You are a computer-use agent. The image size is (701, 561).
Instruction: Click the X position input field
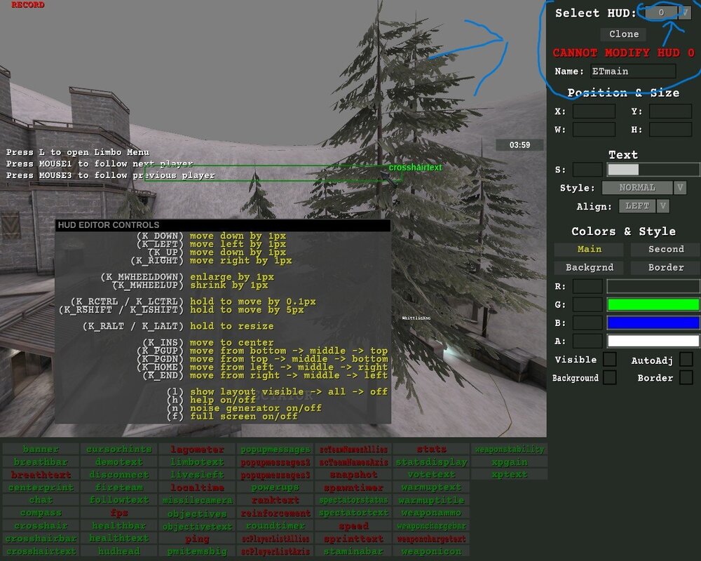click(594, 111)
